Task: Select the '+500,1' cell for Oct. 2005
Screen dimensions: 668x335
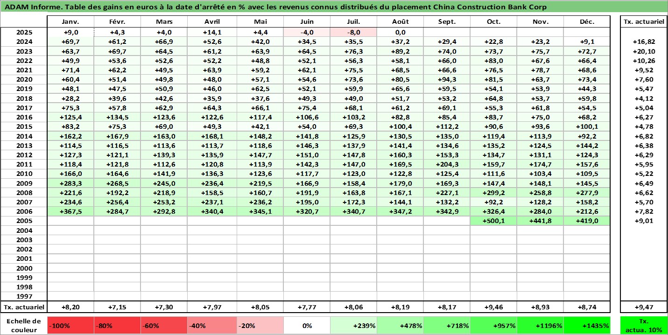Action: click(x=493, y=221)
